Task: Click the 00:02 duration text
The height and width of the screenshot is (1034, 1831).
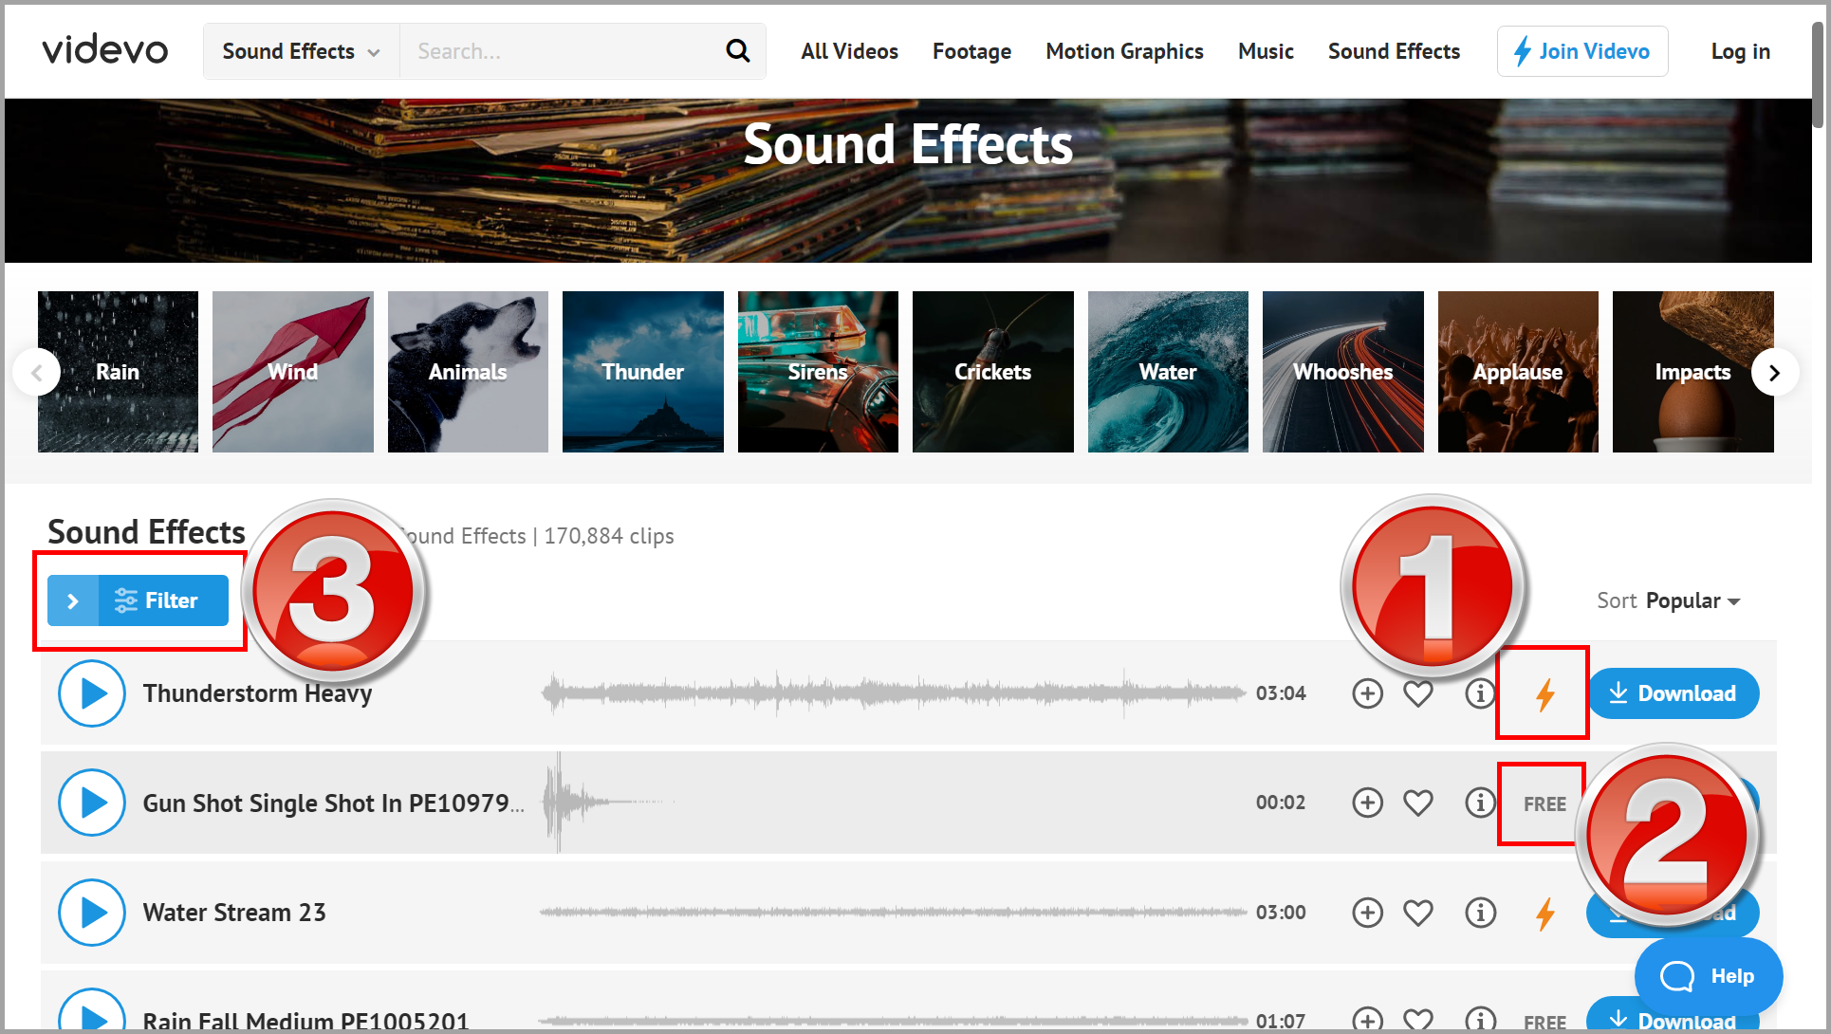Action: pyautogui.click(x=1281, y=803)
